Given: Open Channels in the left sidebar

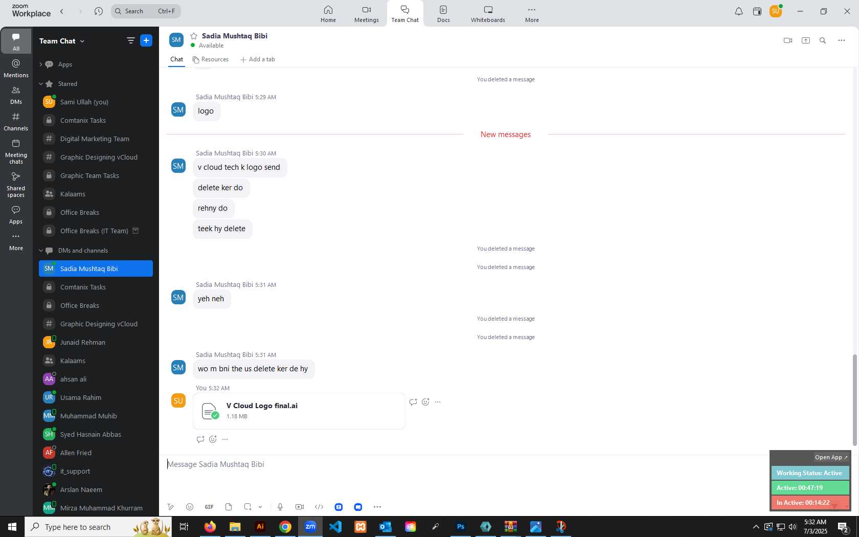Looking at the screenshot, I should pyautogui.click(x=16, y=122).
